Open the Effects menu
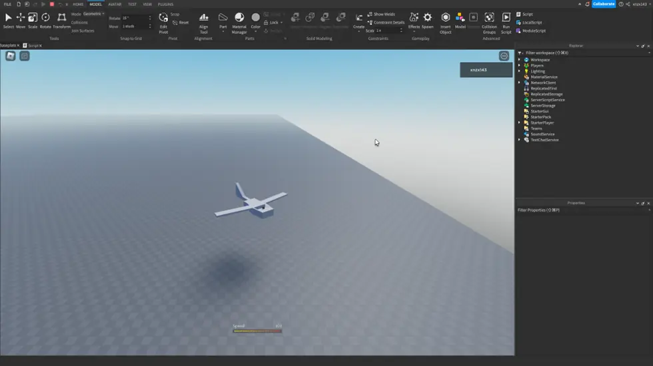This screenshot has height=366, width=653. [x=414, y=21]
